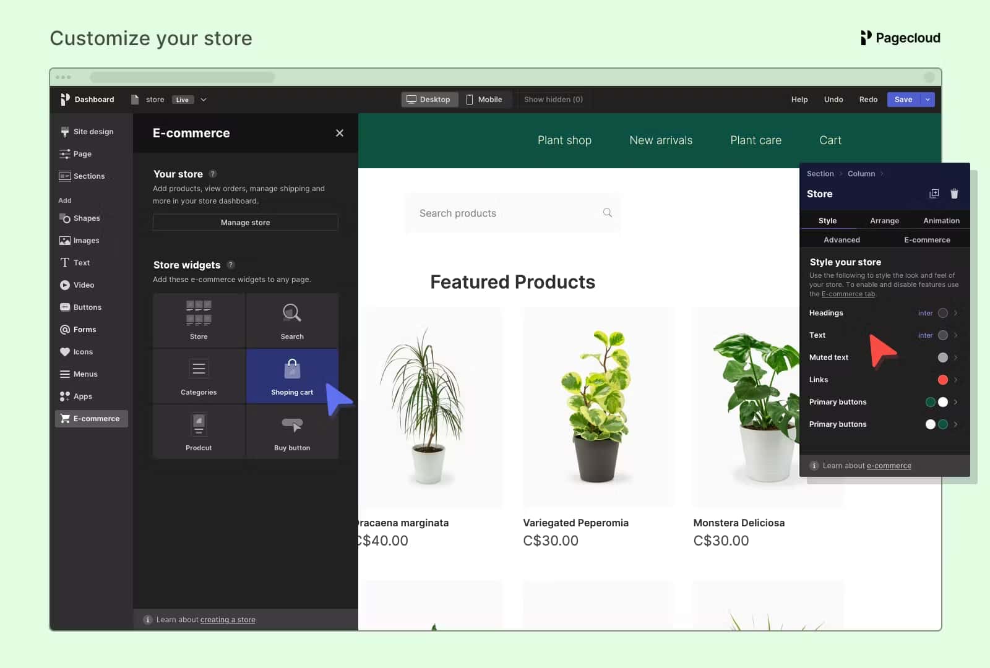The width and height of the screenshot is (990, 668).
Task: Open the Sections panel
Action: click(82, 176)
